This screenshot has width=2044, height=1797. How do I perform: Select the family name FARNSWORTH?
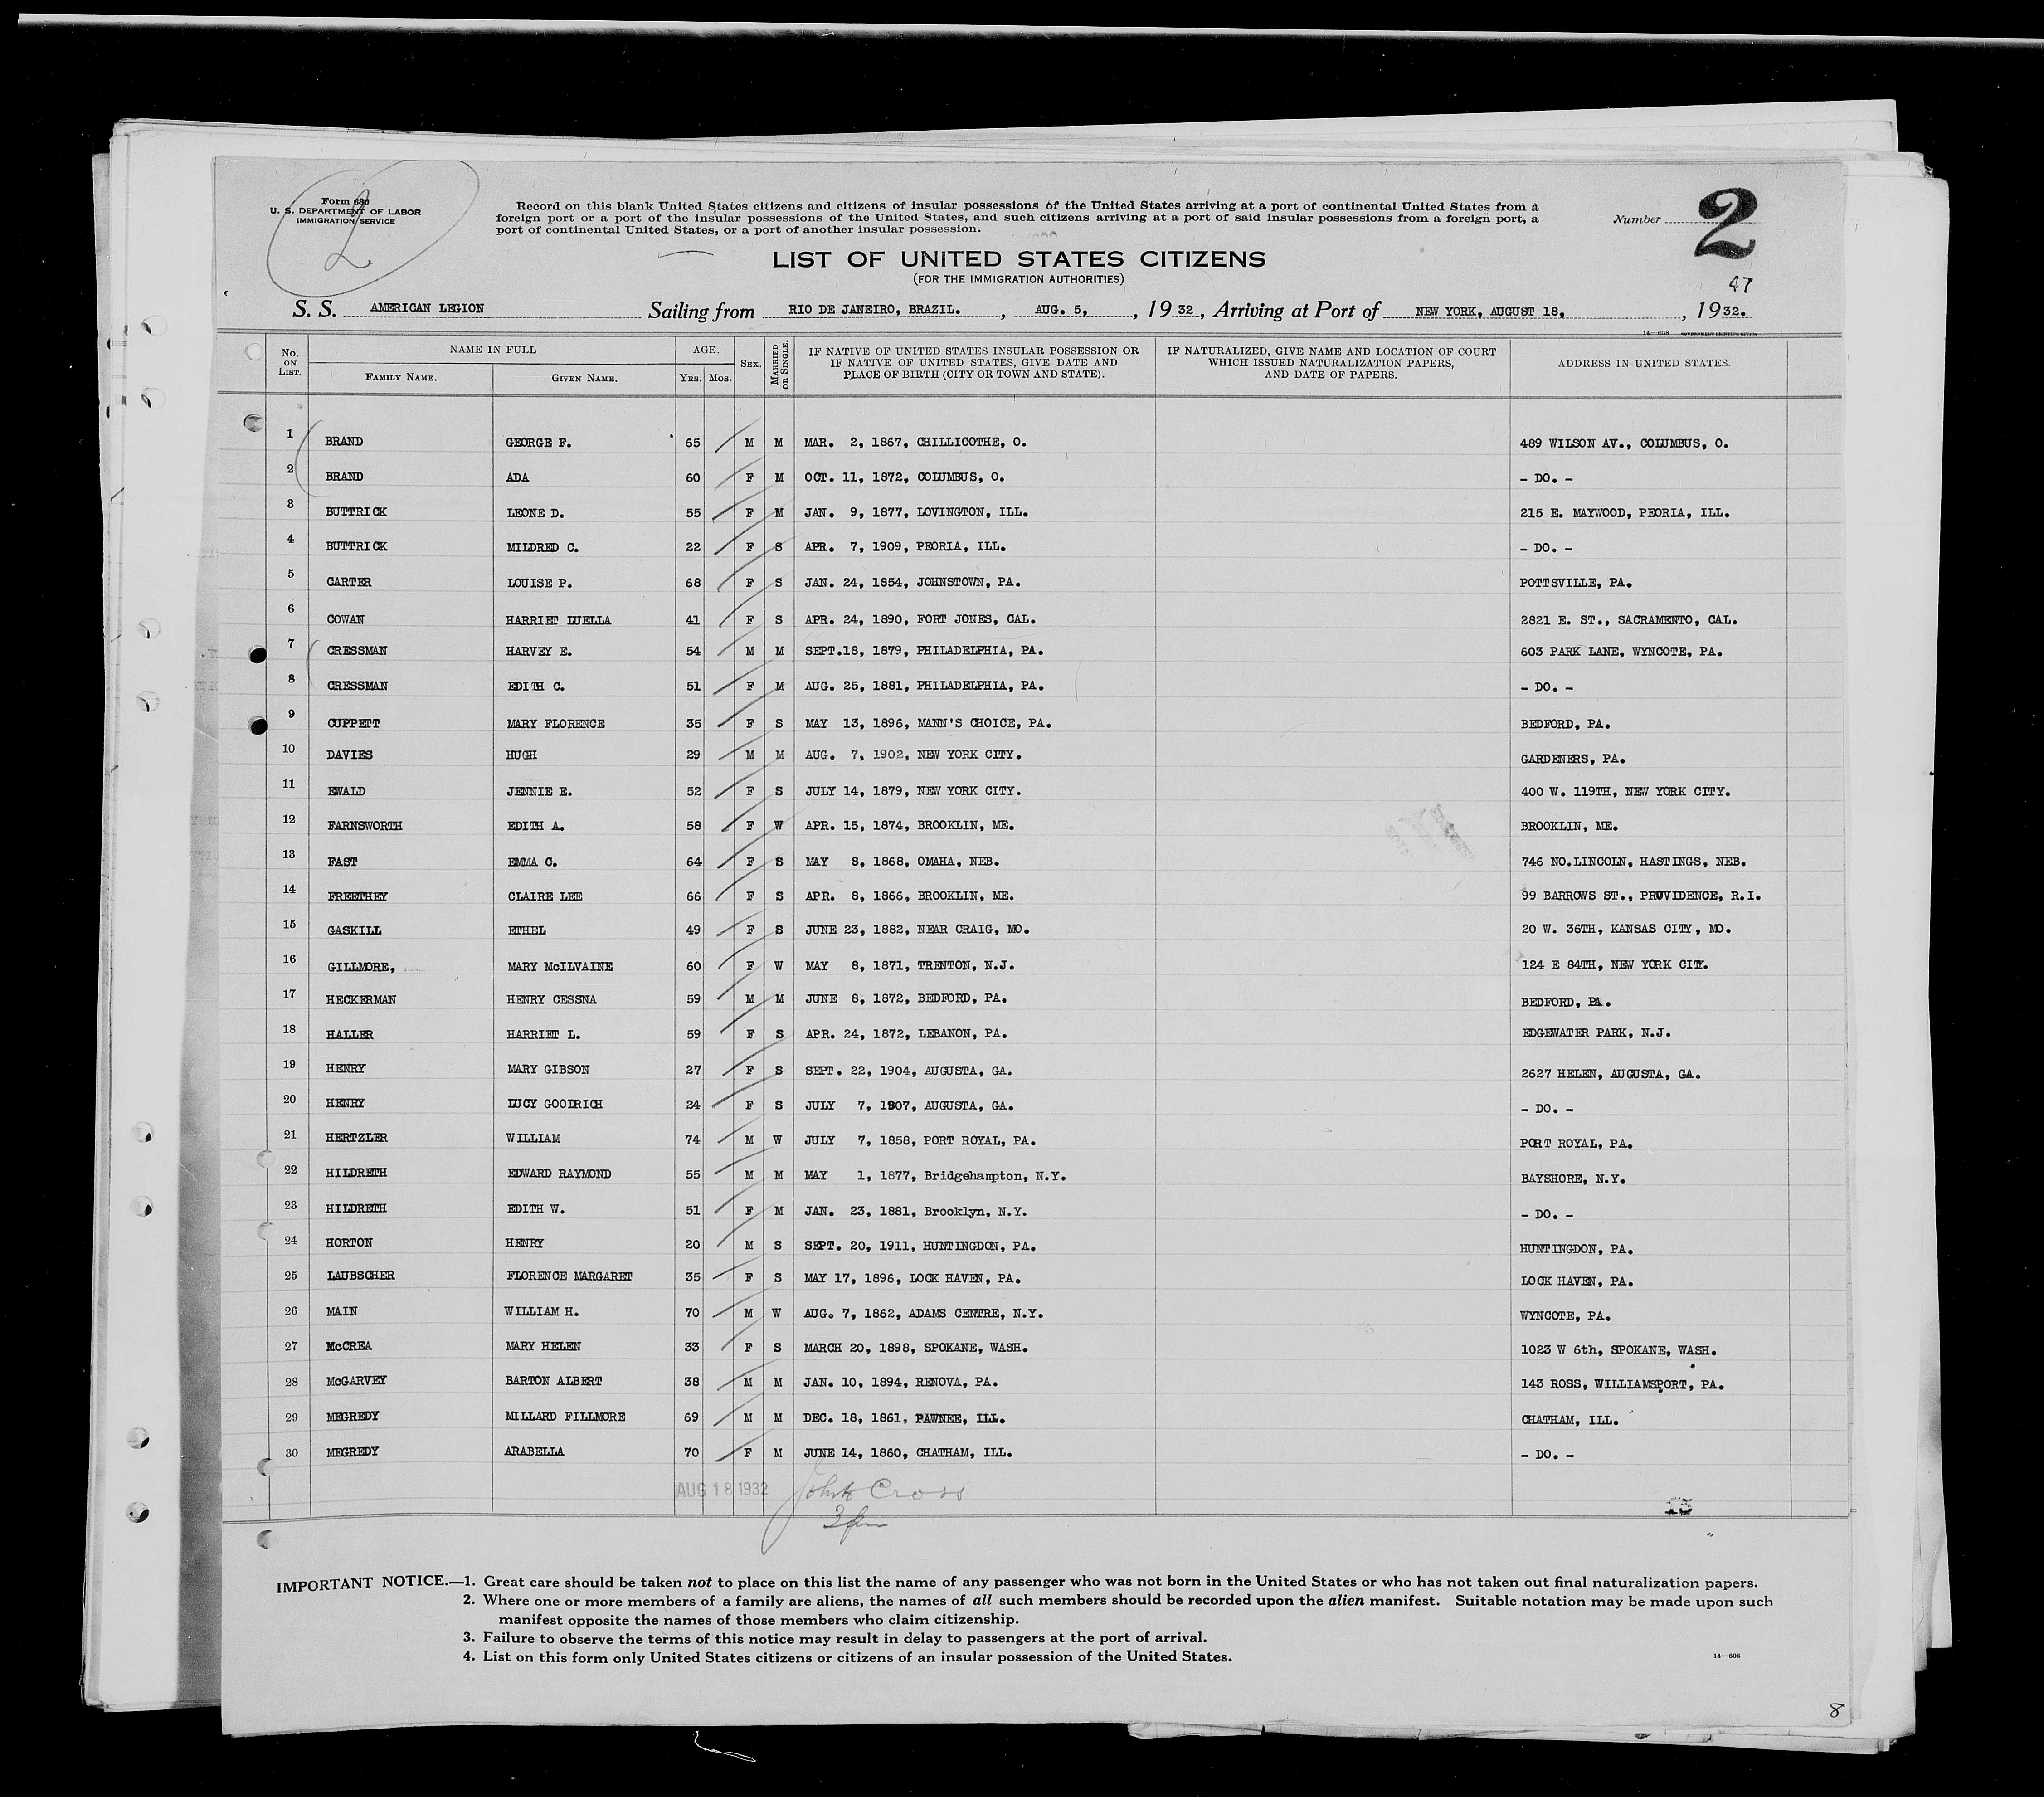[x=364, y=826]
